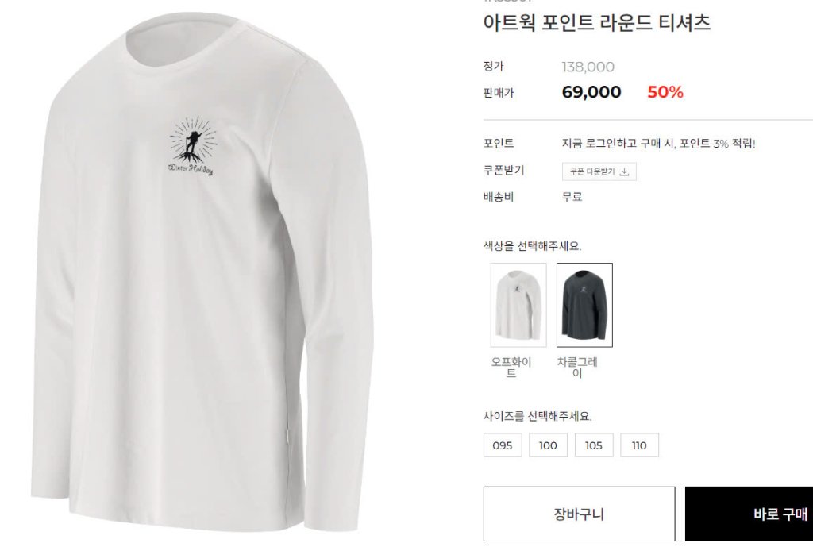Click the 138,000 original price
Image resolution: width=813 pixels, height=547 pixels.
[x=588, y=67]
